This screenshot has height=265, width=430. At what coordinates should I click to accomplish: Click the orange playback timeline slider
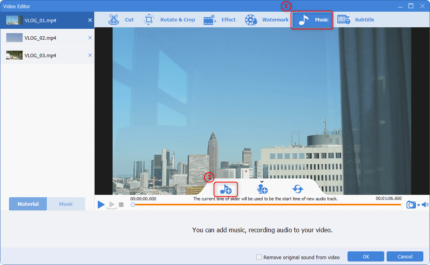pos(266,204)
